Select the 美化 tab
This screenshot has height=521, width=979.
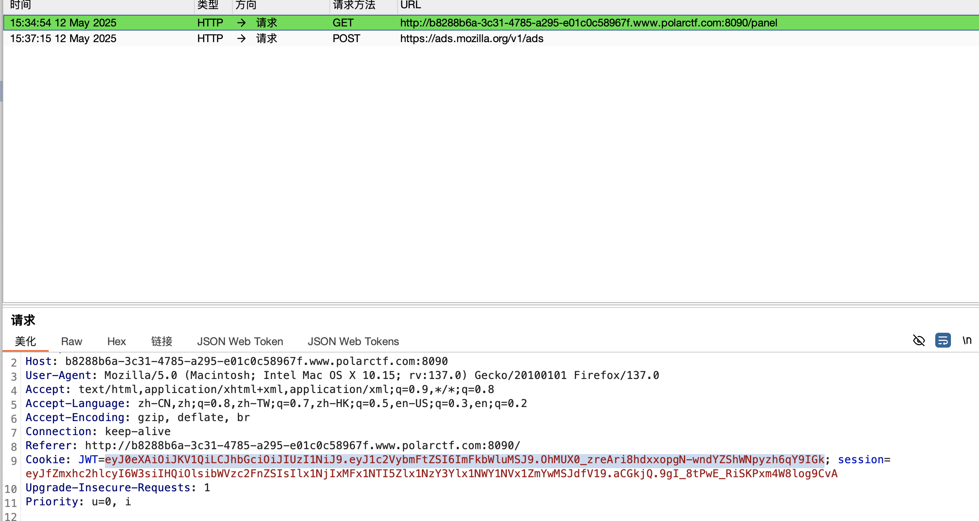click(x=25, y=341)
